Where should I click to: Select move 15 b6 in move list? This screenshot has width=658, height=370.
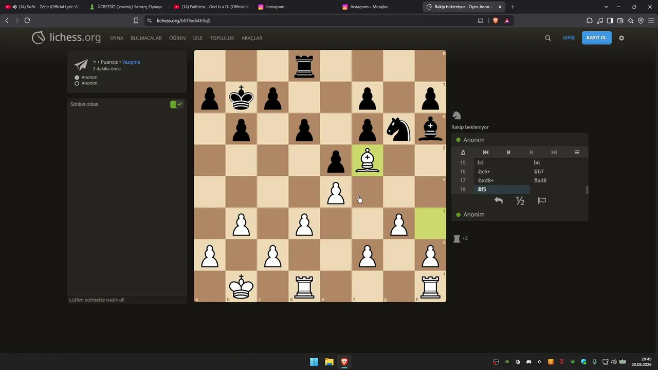[558, 162]
